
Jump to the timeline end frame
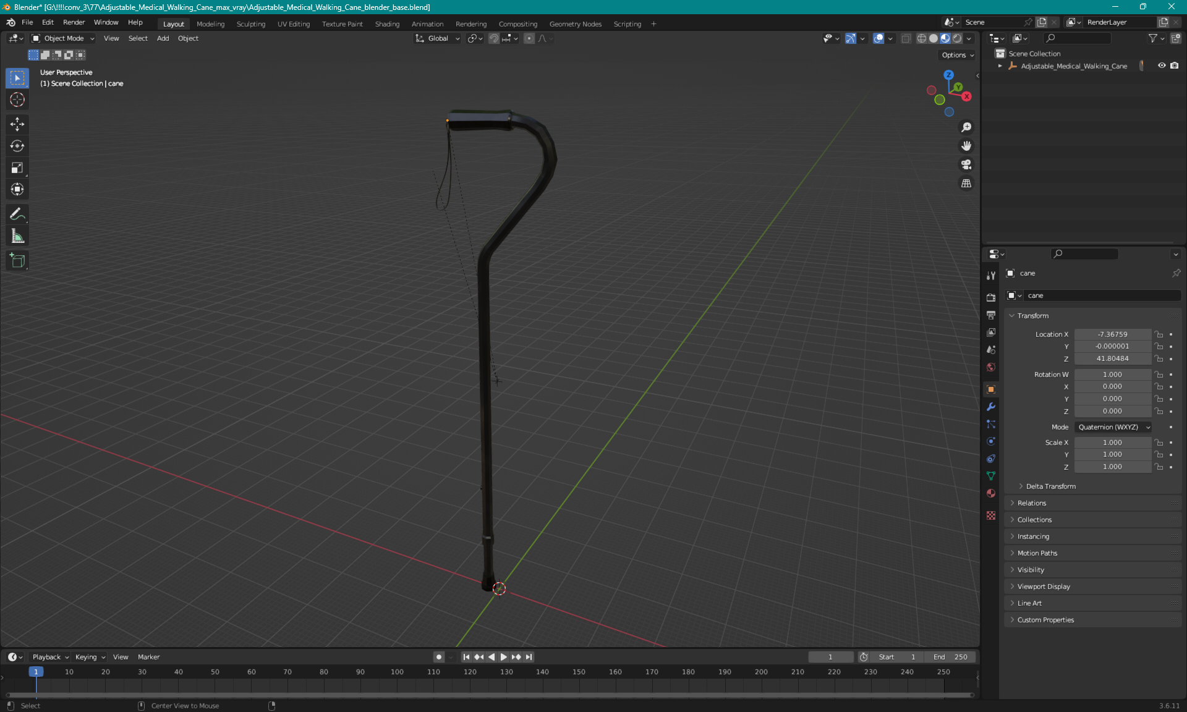pyautogui.click(x=529, y=657)
